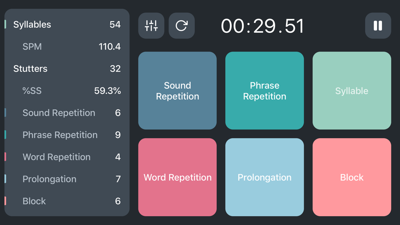Tap the Word Repetition button

177,177
